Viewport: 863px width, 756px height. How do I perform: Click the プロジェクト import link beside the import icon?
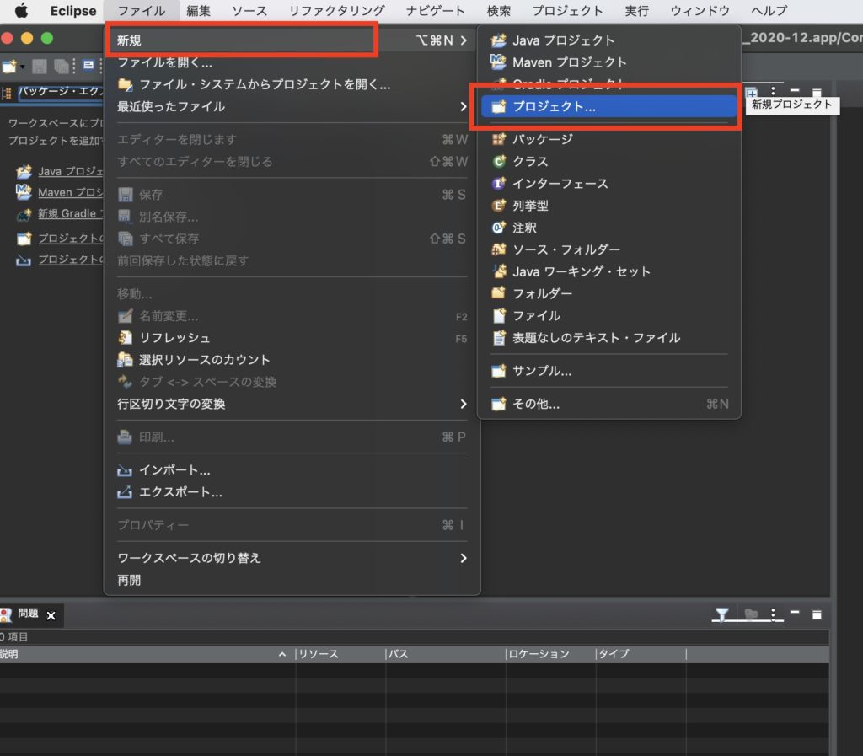click(x=71, y=259)
